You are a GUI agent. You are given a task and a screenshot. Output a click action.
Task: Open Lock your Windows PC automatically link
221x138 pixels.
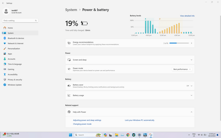140,120
